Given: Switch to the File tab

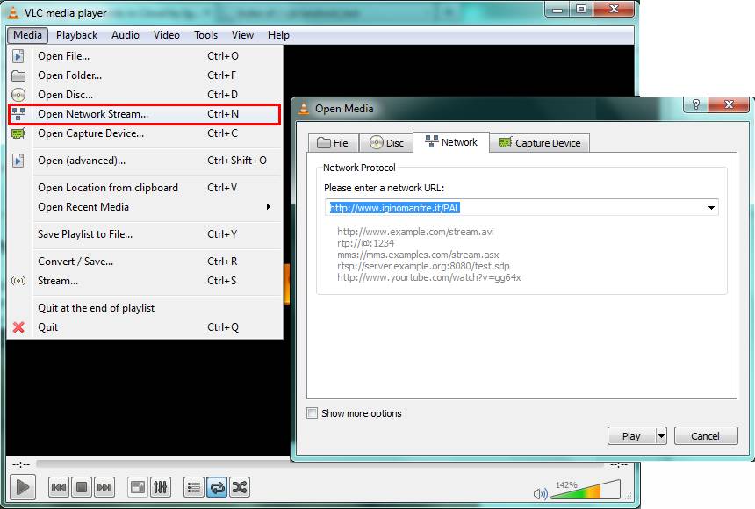Looking at the screenshot, I should tap(334, 143).
